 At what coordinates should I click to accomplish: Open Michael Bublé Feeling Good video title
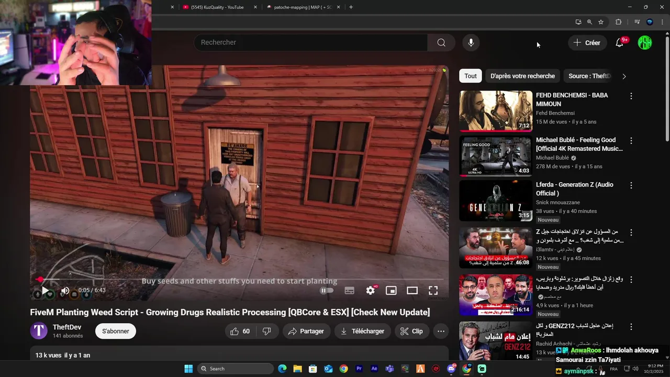(579, 145)
